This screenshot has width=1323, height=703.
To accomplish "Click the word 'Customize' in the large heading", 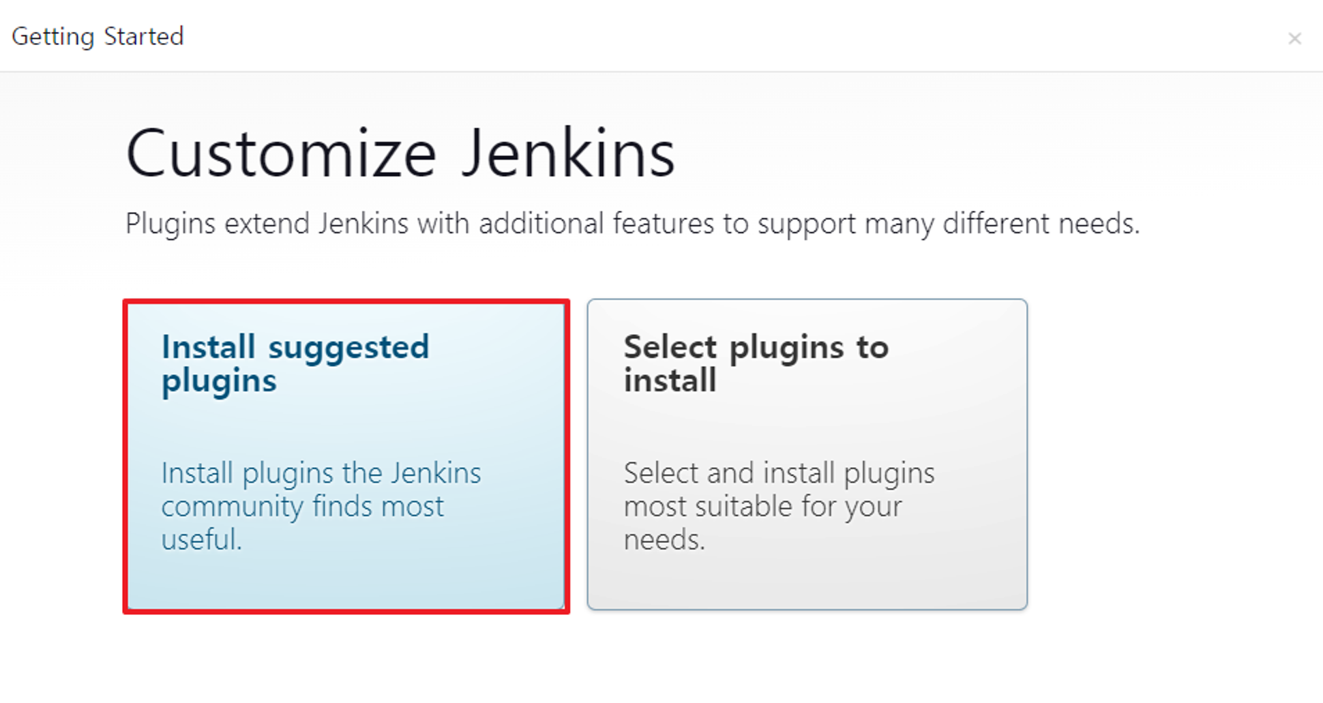I will coord(281,153).
